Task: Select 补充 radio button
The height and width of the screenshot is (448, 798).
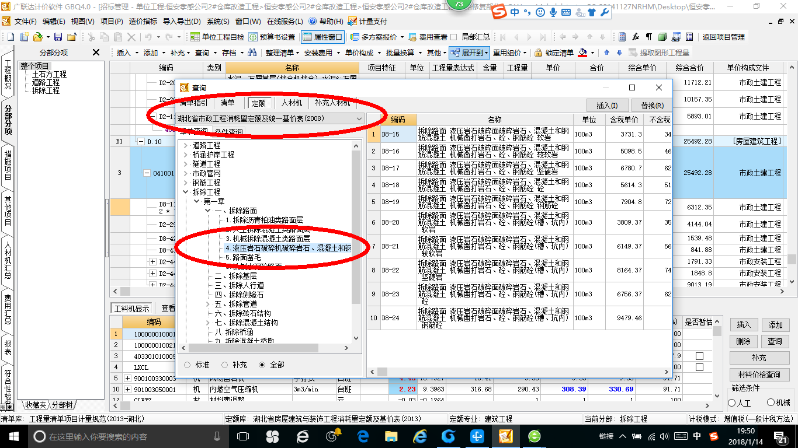Action: [225, 365]
